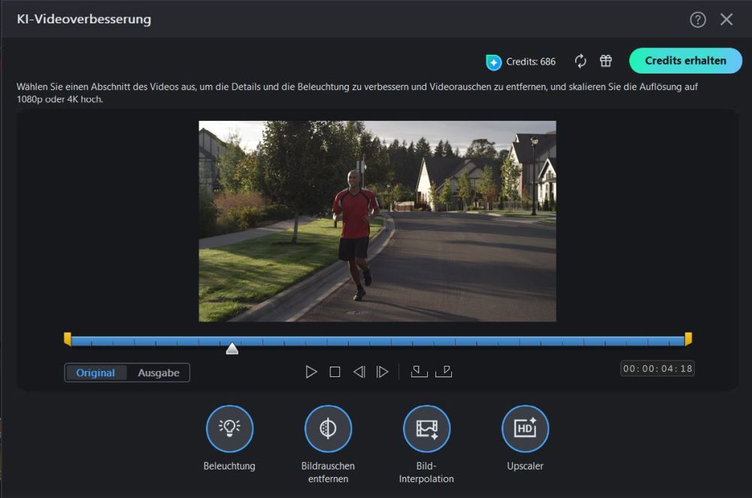Switch to the Ausgabe preview tab

(x=159, y=373)
